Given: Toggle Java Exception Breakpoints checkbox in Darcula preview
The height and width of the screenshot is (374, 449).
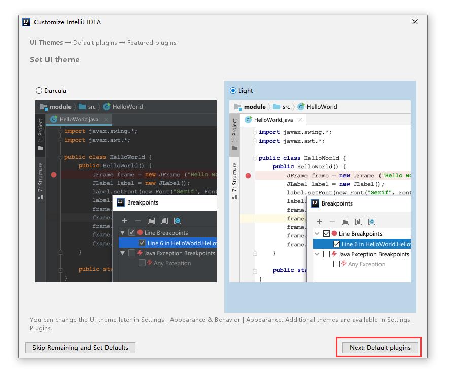Looking at the screenshot, I should click(x=132, y=253).
